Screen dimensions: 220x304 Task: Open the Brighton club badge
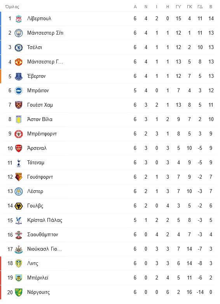click(x=19, y=91)
